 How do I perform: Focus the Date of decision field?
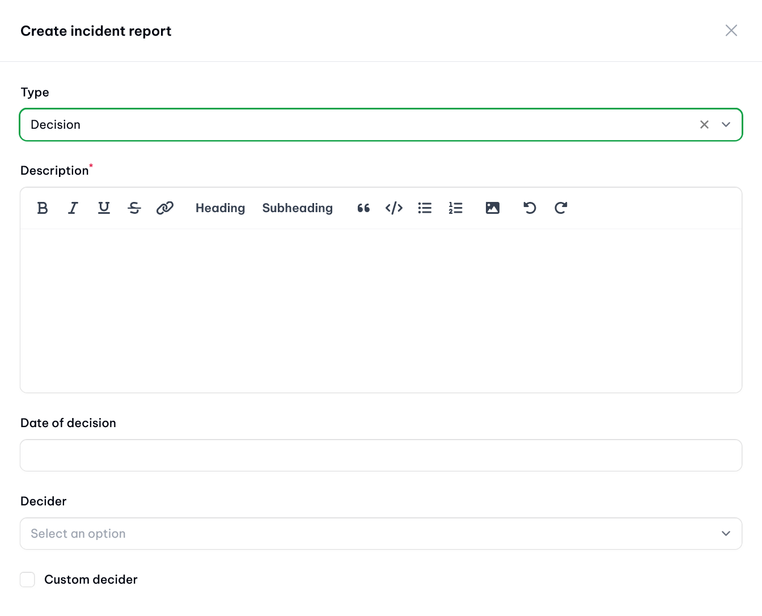tap(381, 455)
